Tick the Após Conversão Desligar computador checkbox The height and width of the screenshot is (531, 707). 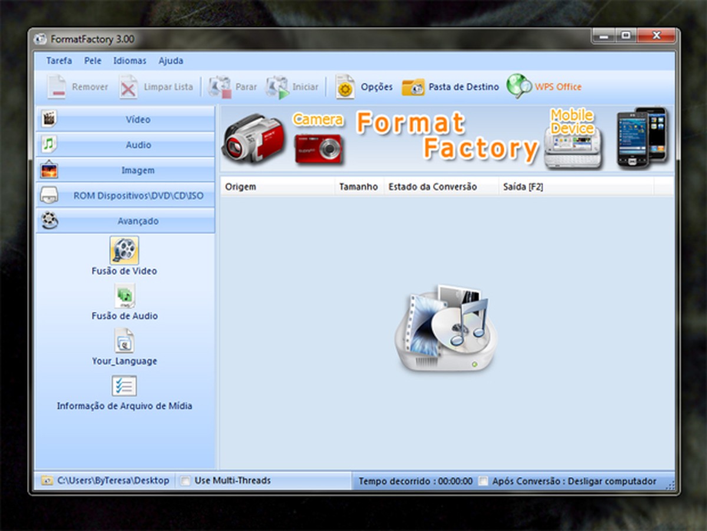point(483,481)
